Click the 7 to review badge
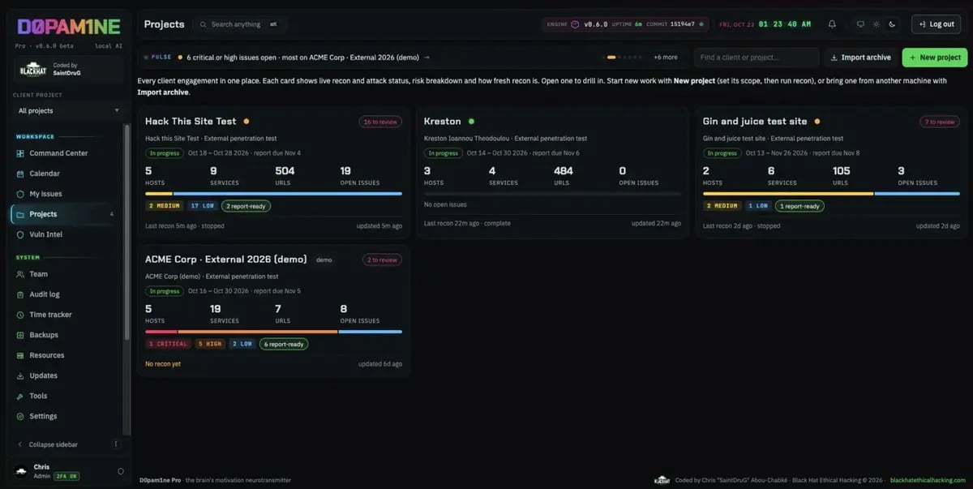The image size is (973, 489). click(x=940, y=122)
